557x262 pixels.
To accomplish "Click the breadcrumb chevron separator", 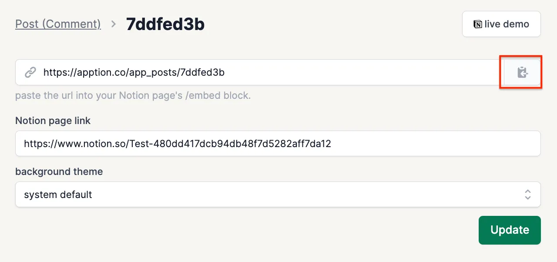I will click(x=114, y=24).
